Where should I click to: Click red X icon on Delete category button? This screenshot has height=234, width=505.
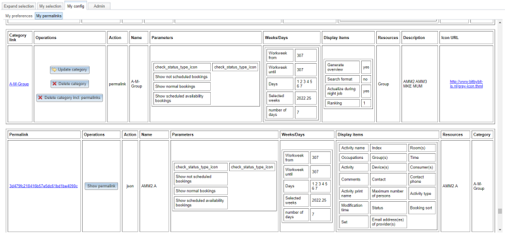click(54, 84)
